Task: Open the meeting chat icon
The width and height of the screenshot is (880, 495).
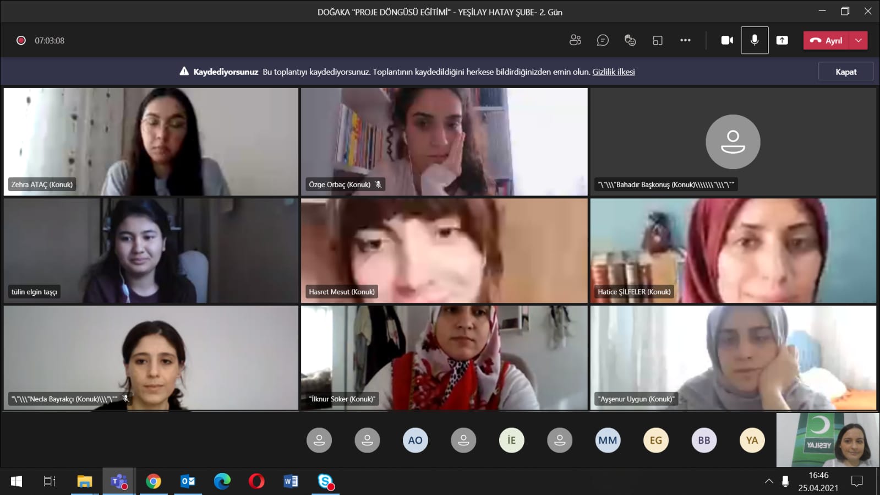Action: (x=603, y=40)
